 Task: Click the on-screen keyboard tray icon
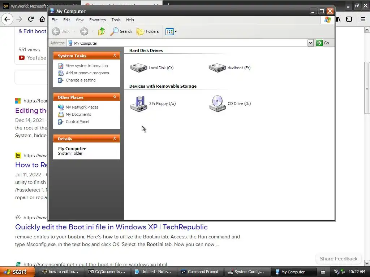click(x=323, y=272)
